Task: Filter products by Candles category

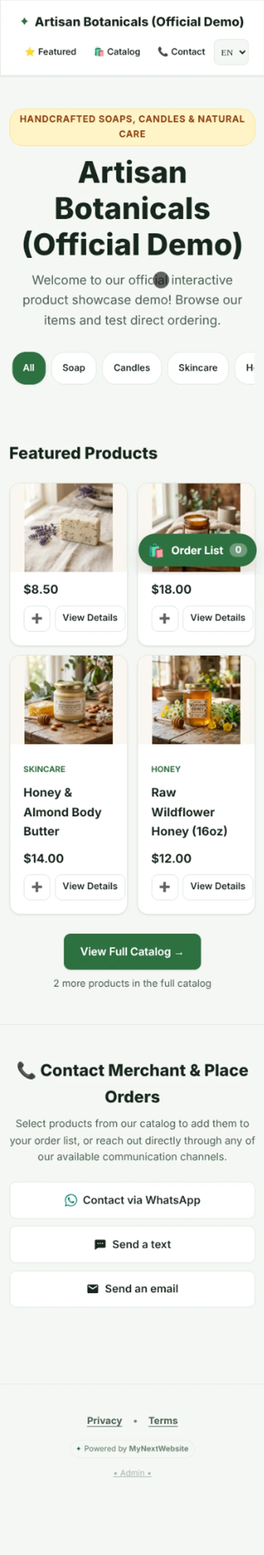Action: 132,367
